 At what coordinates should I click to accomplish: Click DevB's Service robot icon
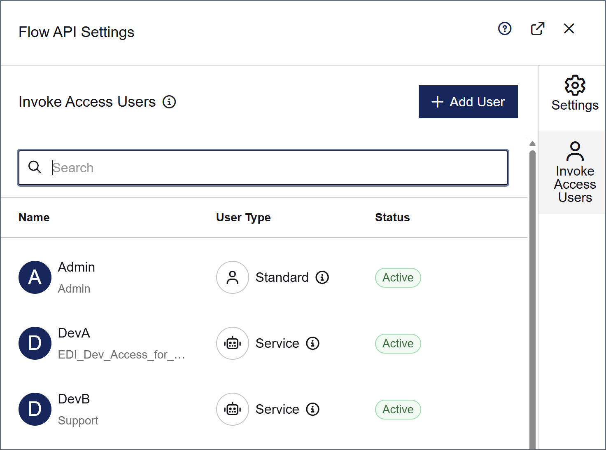tap(233, 409)
